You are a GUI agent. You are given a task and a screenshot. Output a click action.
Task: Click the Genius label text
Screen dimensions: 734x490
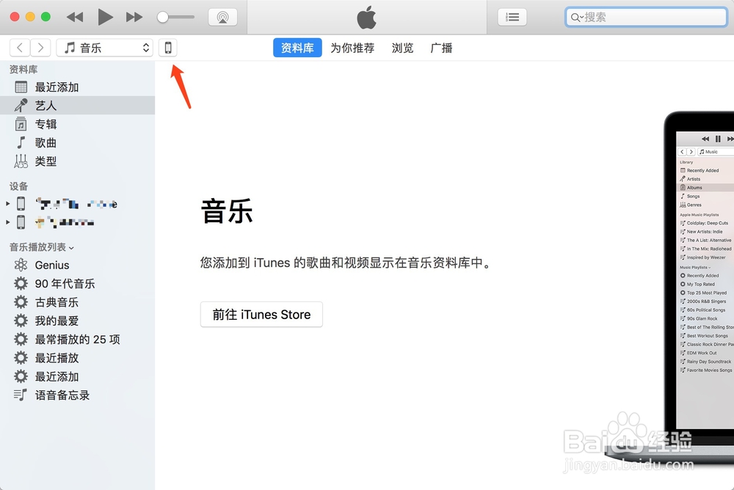[x=52, y=266]
